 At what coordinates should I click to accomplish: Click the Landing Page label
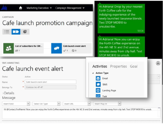(109, 91)
